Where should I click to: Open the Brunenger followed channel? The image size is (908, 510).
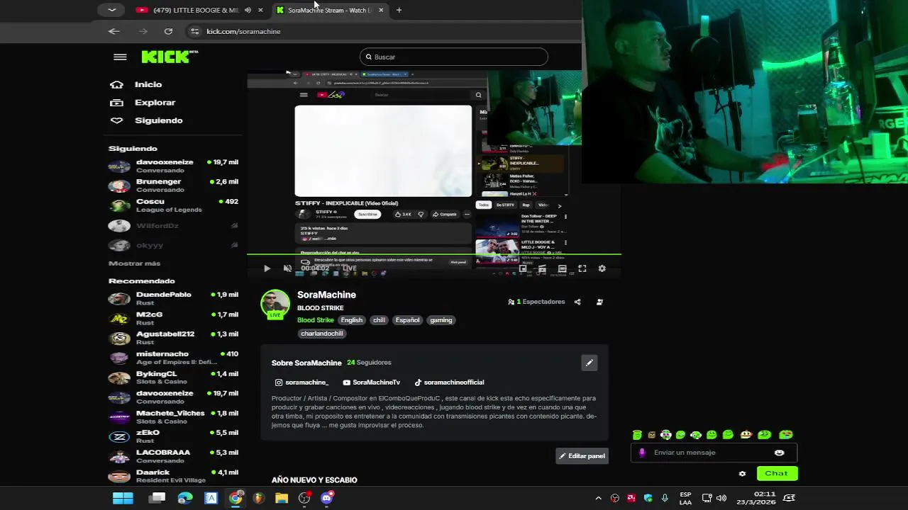point(173,186)
